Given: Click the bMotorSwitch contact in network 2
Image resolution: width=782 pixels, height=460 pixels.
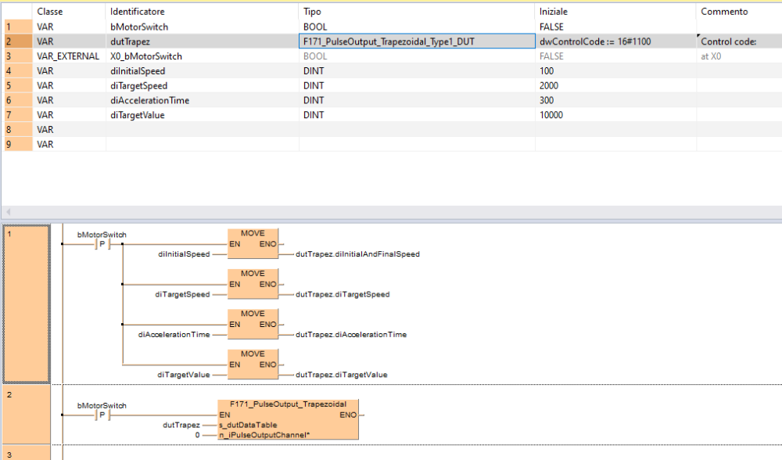Looking at the screenshot, I should click(x=102, y=415).
